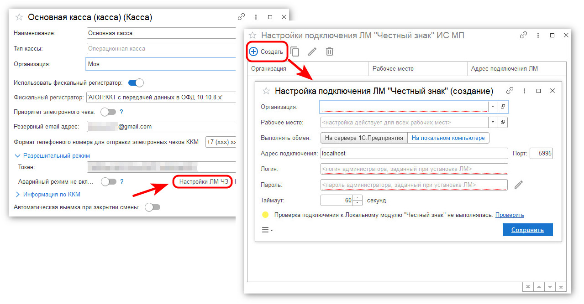Image resolution: width=584 pixels, height=304 pixels.
Task: Decrease Таймаут value with down spinner
Action: tap(358, 203)
